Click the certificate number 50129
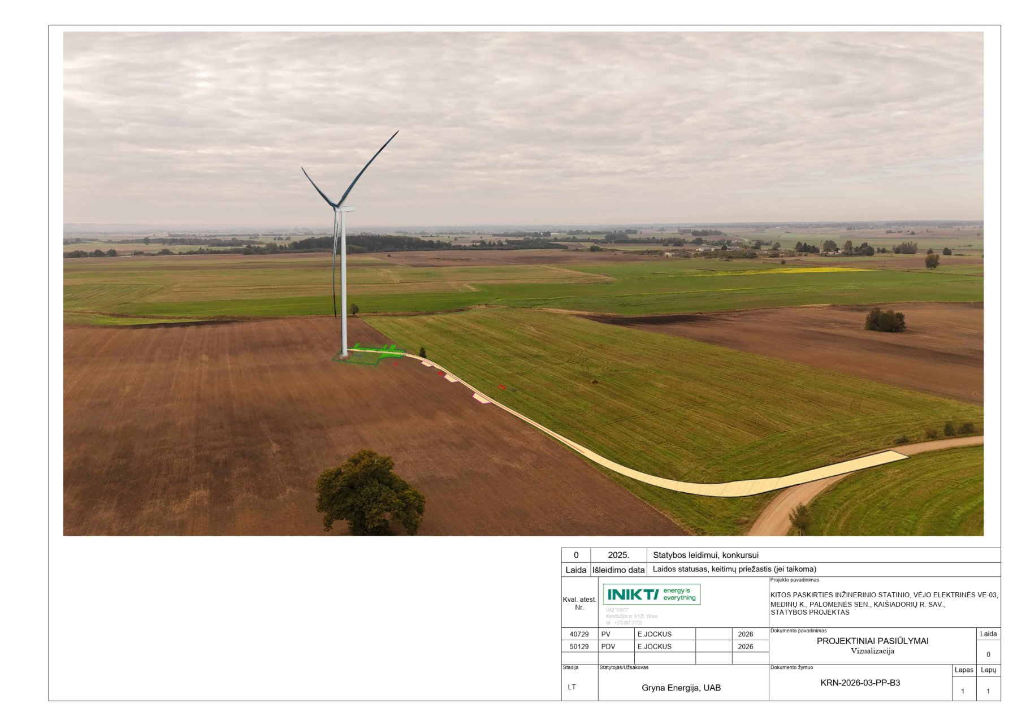The width and height of the screenshot is (1026, 725). (579, 646)
